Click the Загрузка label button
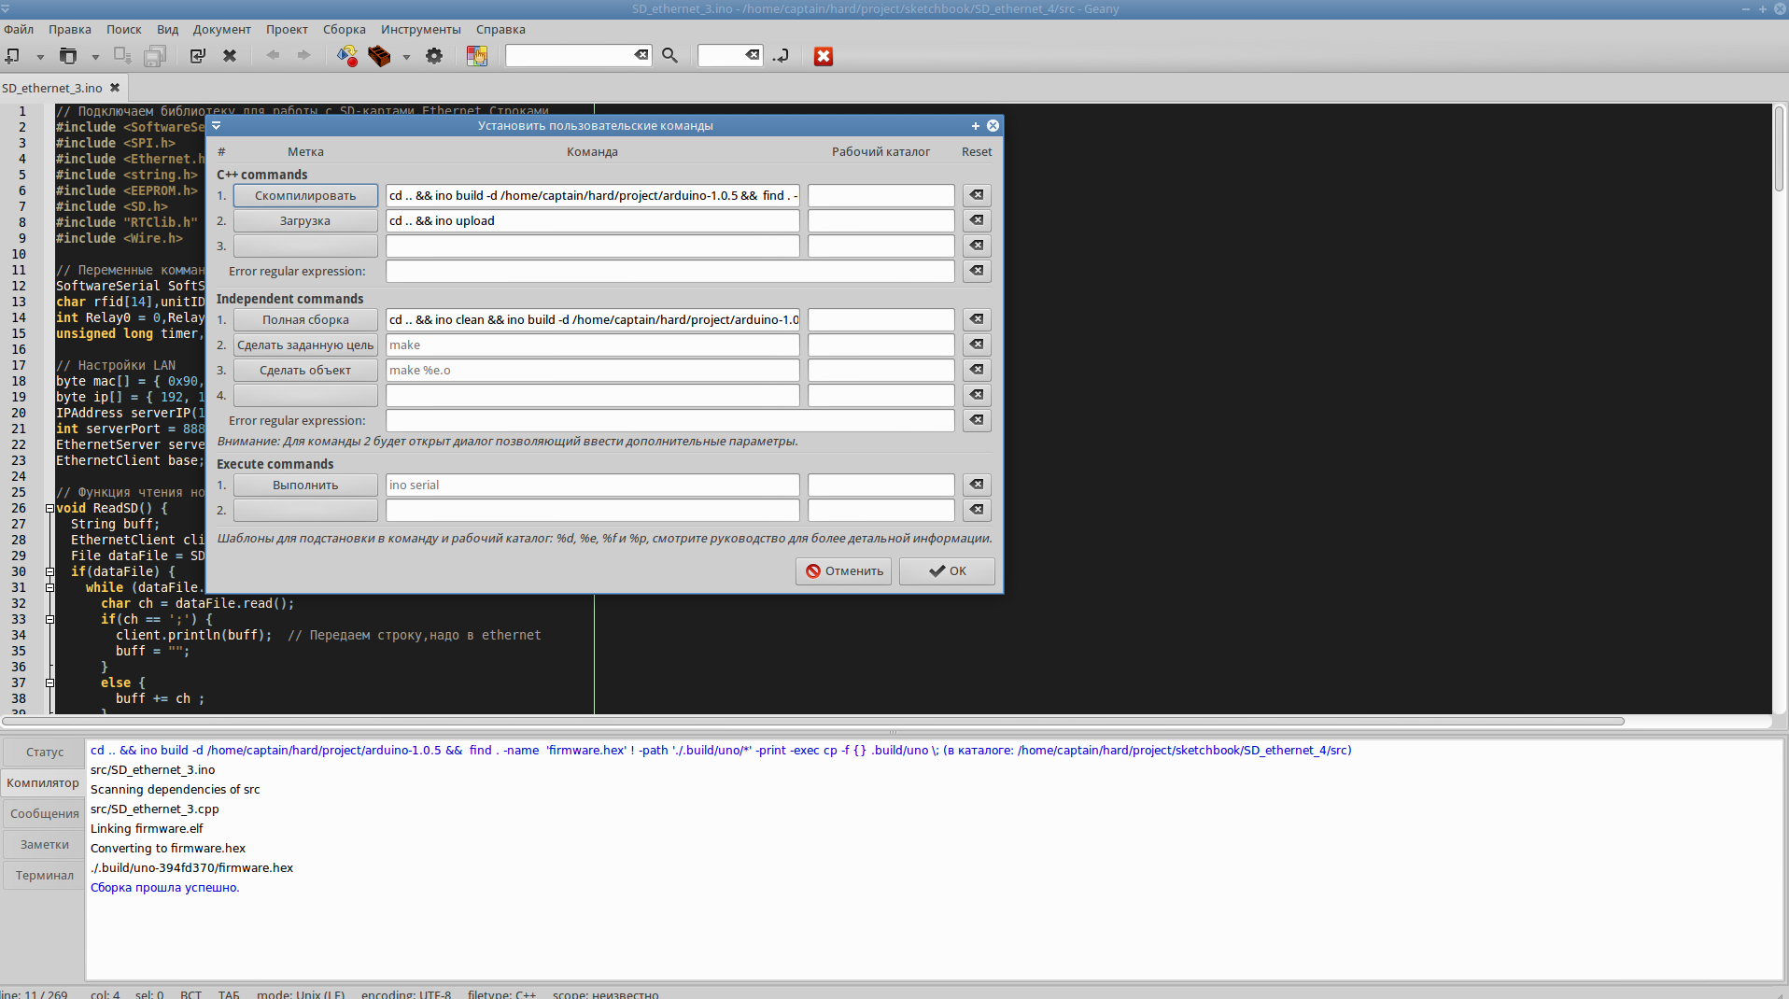 (x=305, y=220)
